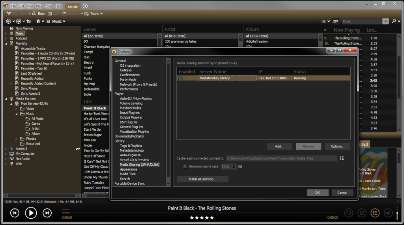Image resolution: width=404 pixels, height=225 pixels.
Task: Click the MediaMonkey logo icon
Action: (x=6, y=6)
